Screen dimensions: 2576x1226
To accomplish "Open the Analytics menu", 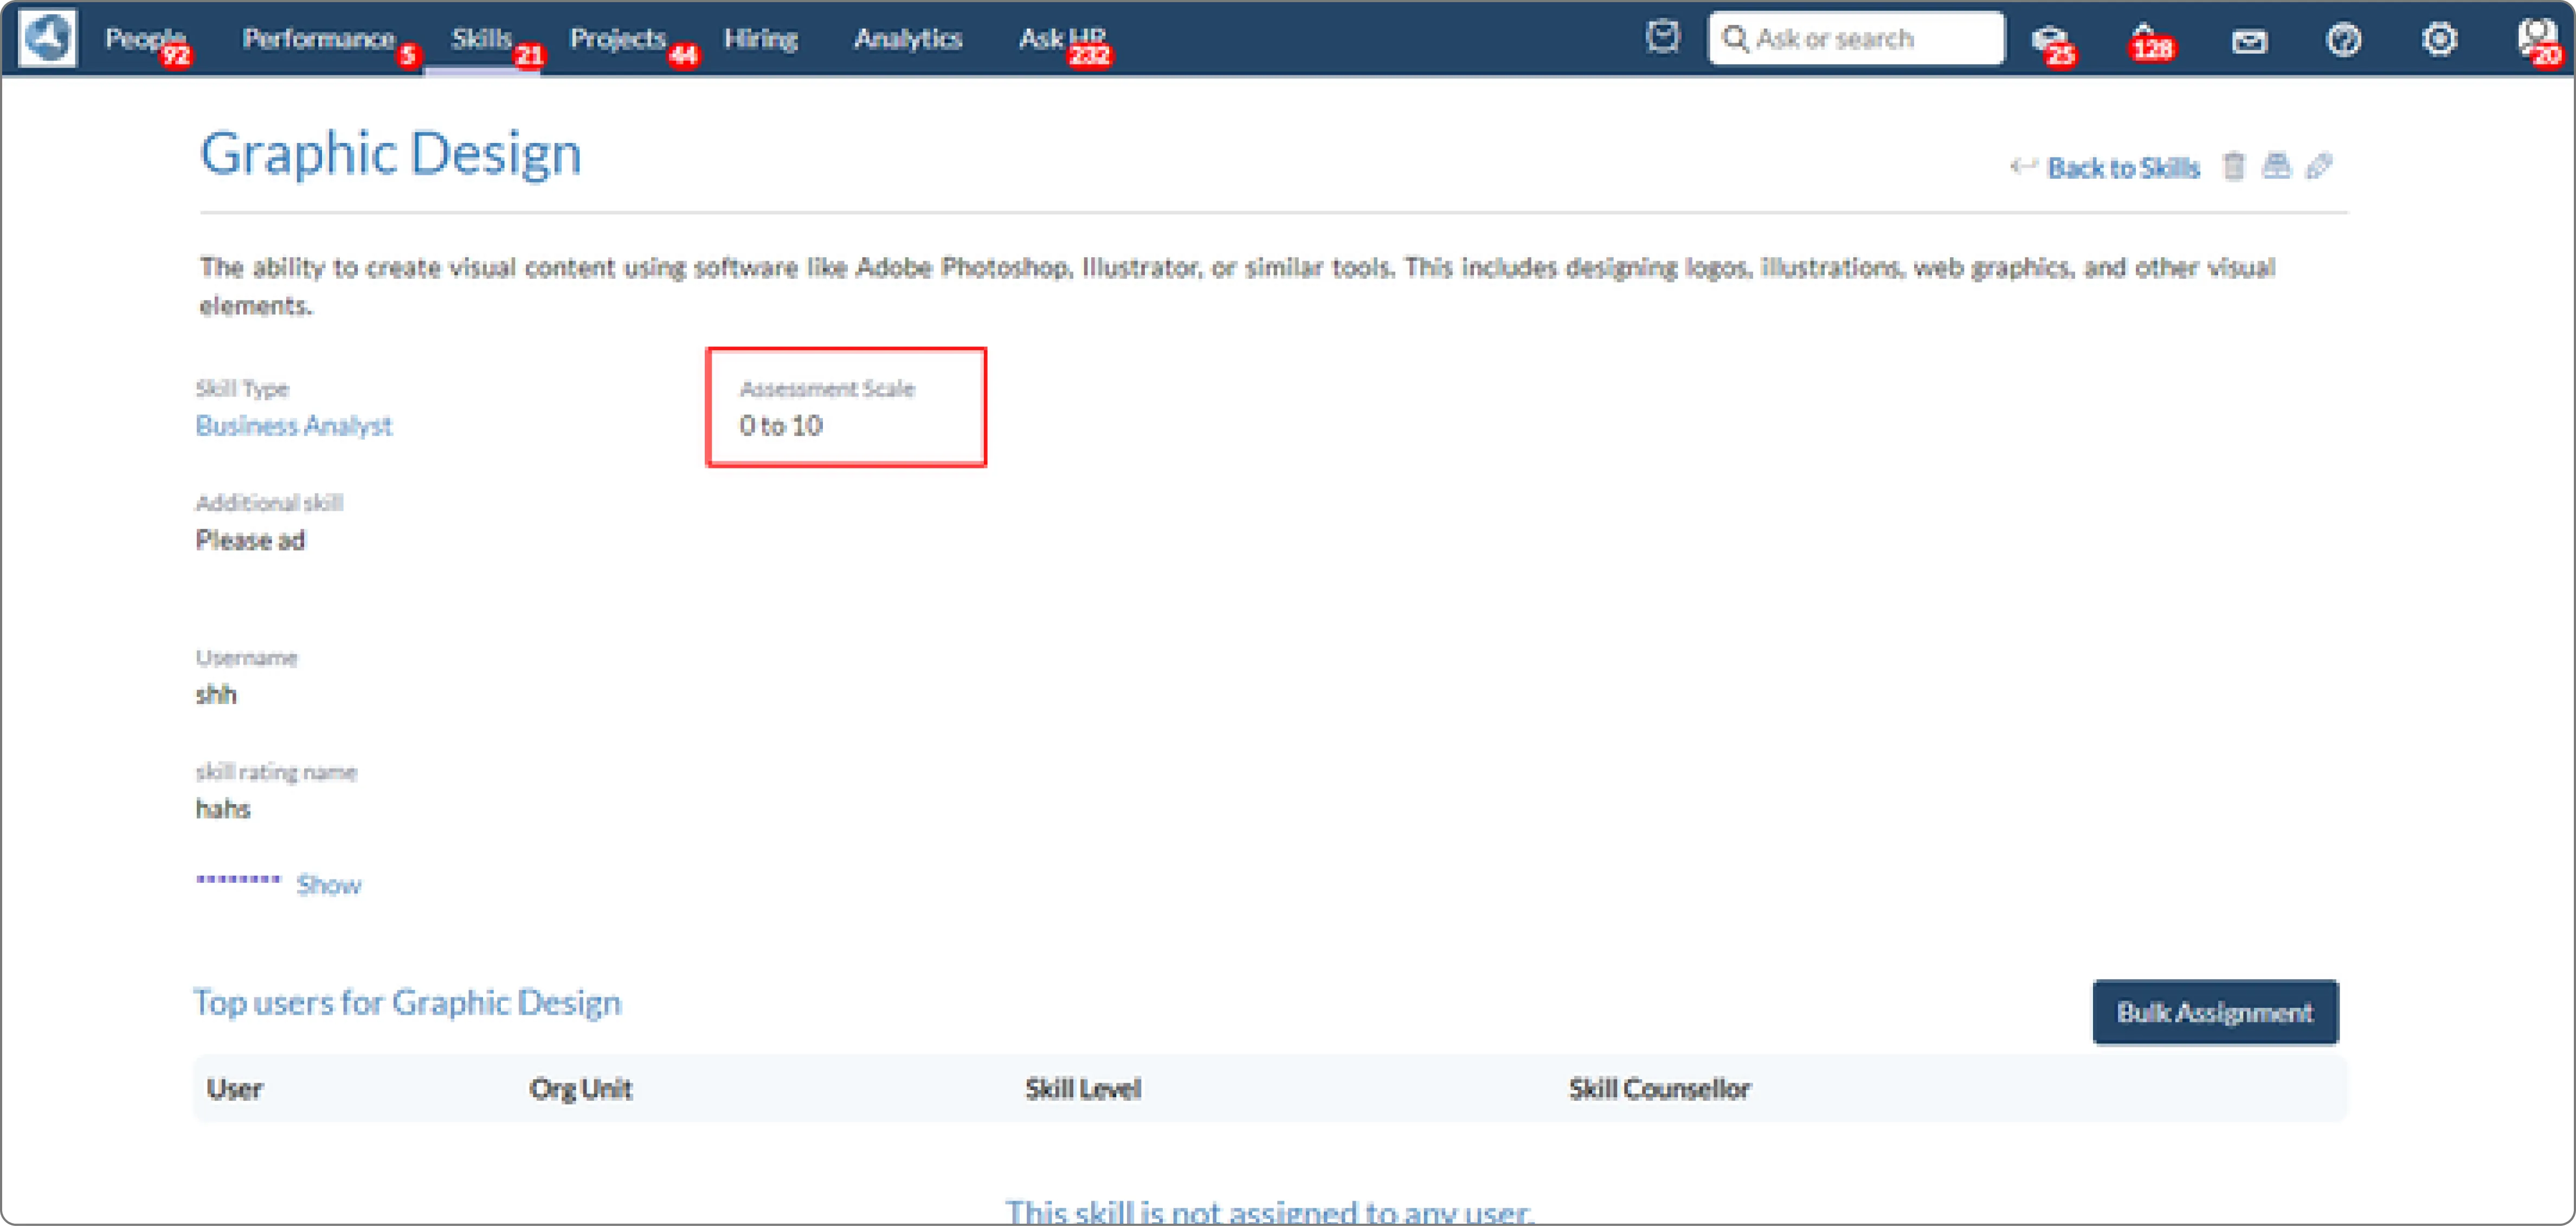I will (907, 38).
